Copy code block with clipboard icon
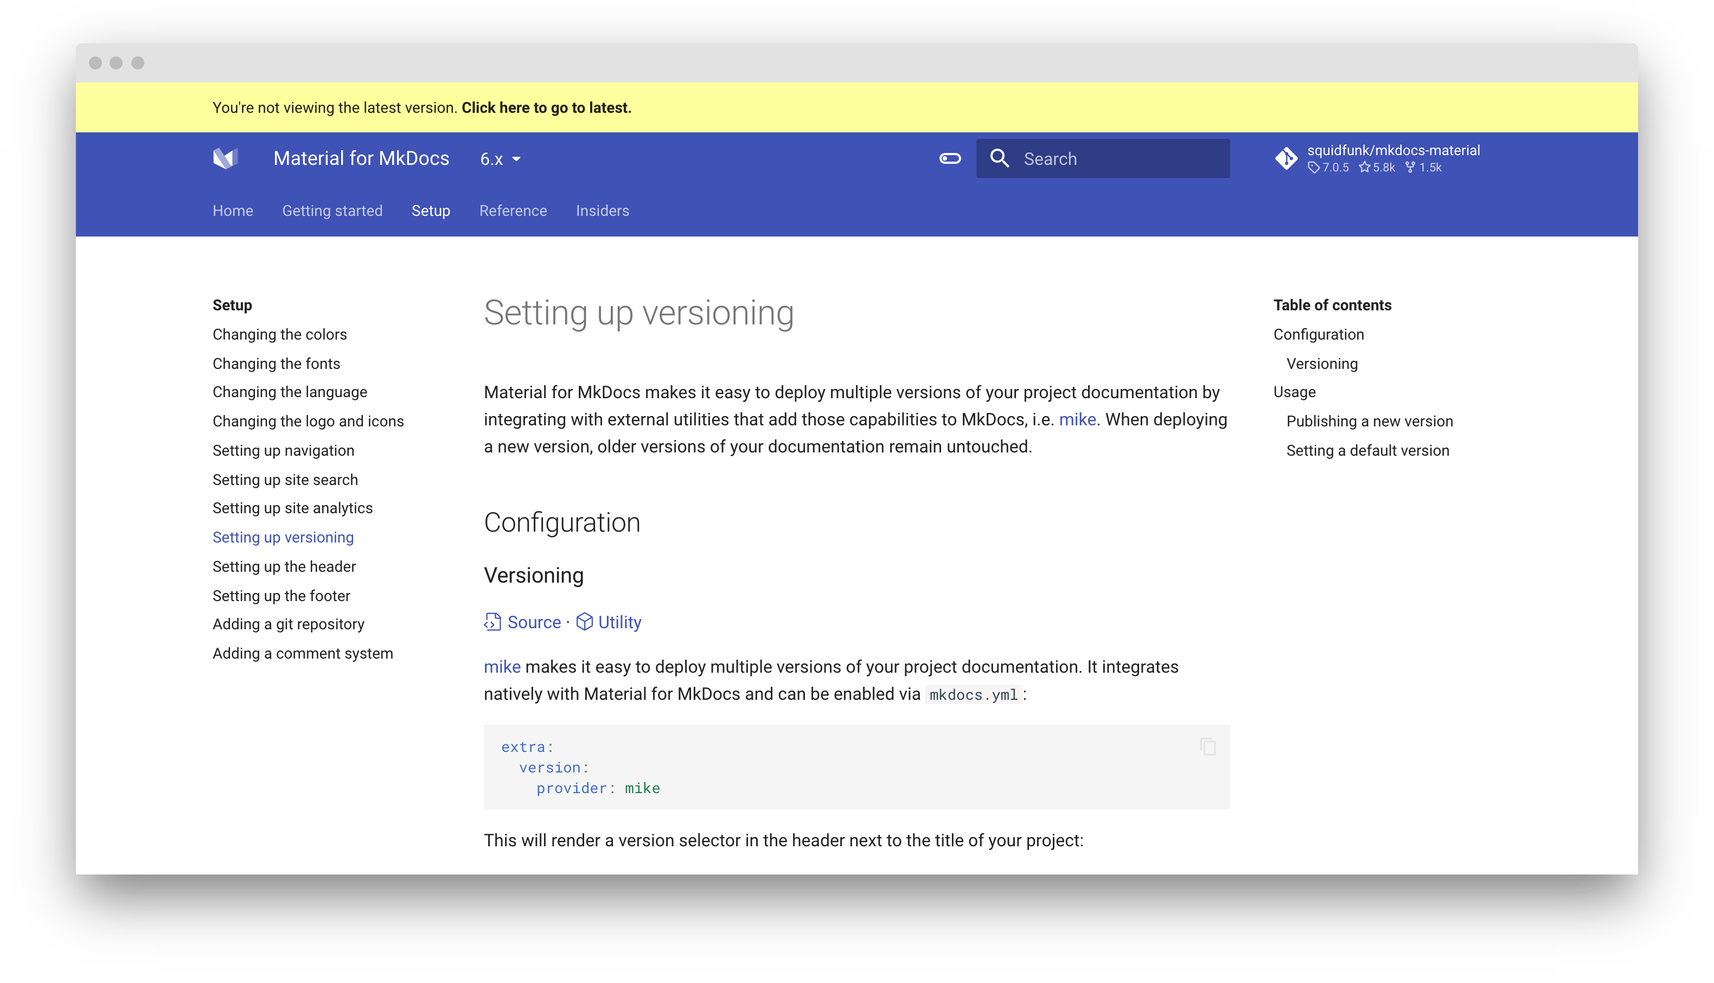1714x983 pixels. pos(1208,746)
